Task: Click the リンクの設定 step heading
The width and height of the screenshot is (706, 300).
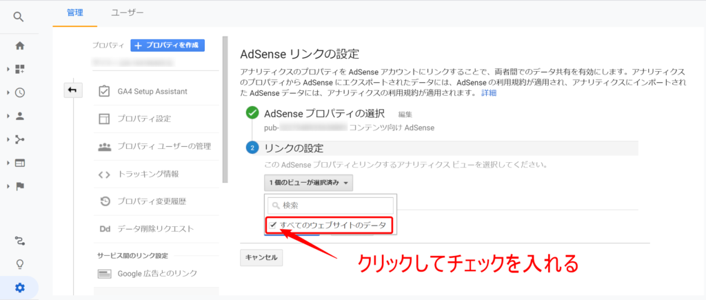Action: [x=294, y=148]
